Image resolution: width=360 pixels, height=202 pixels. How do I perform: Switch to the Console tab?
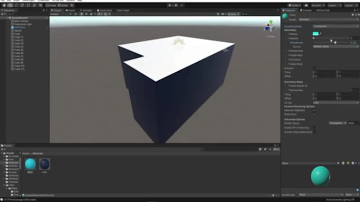pyautogui.click(x=307, y=11)
